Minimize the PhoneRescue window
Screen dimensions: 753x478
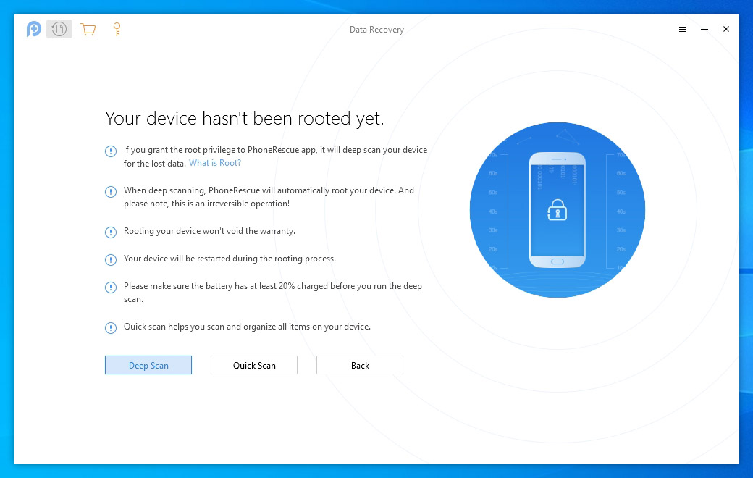(704, 29)
